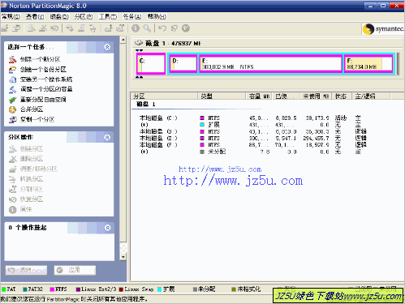The image size is (405, 304).
Task: Click the magnifier toolbar icon
Action: (147, 28)
